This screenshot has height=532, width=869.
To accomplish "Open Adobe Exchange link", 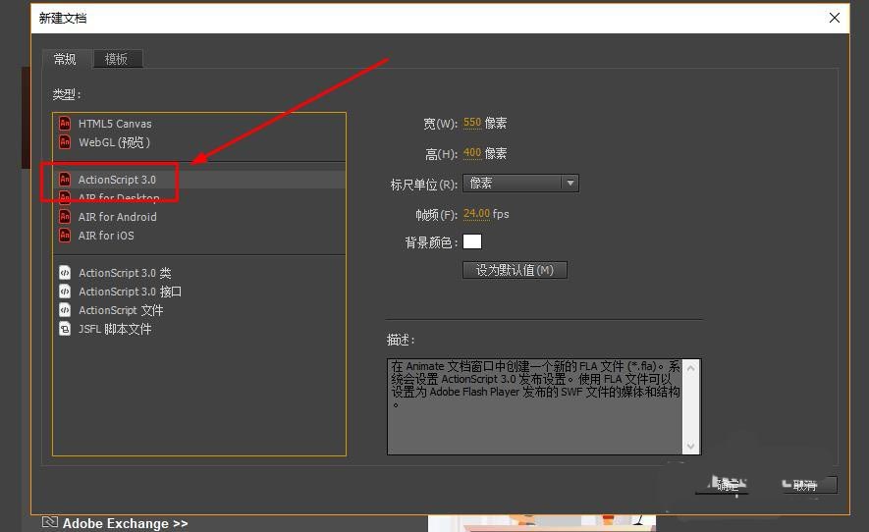I will coord(126,523).
